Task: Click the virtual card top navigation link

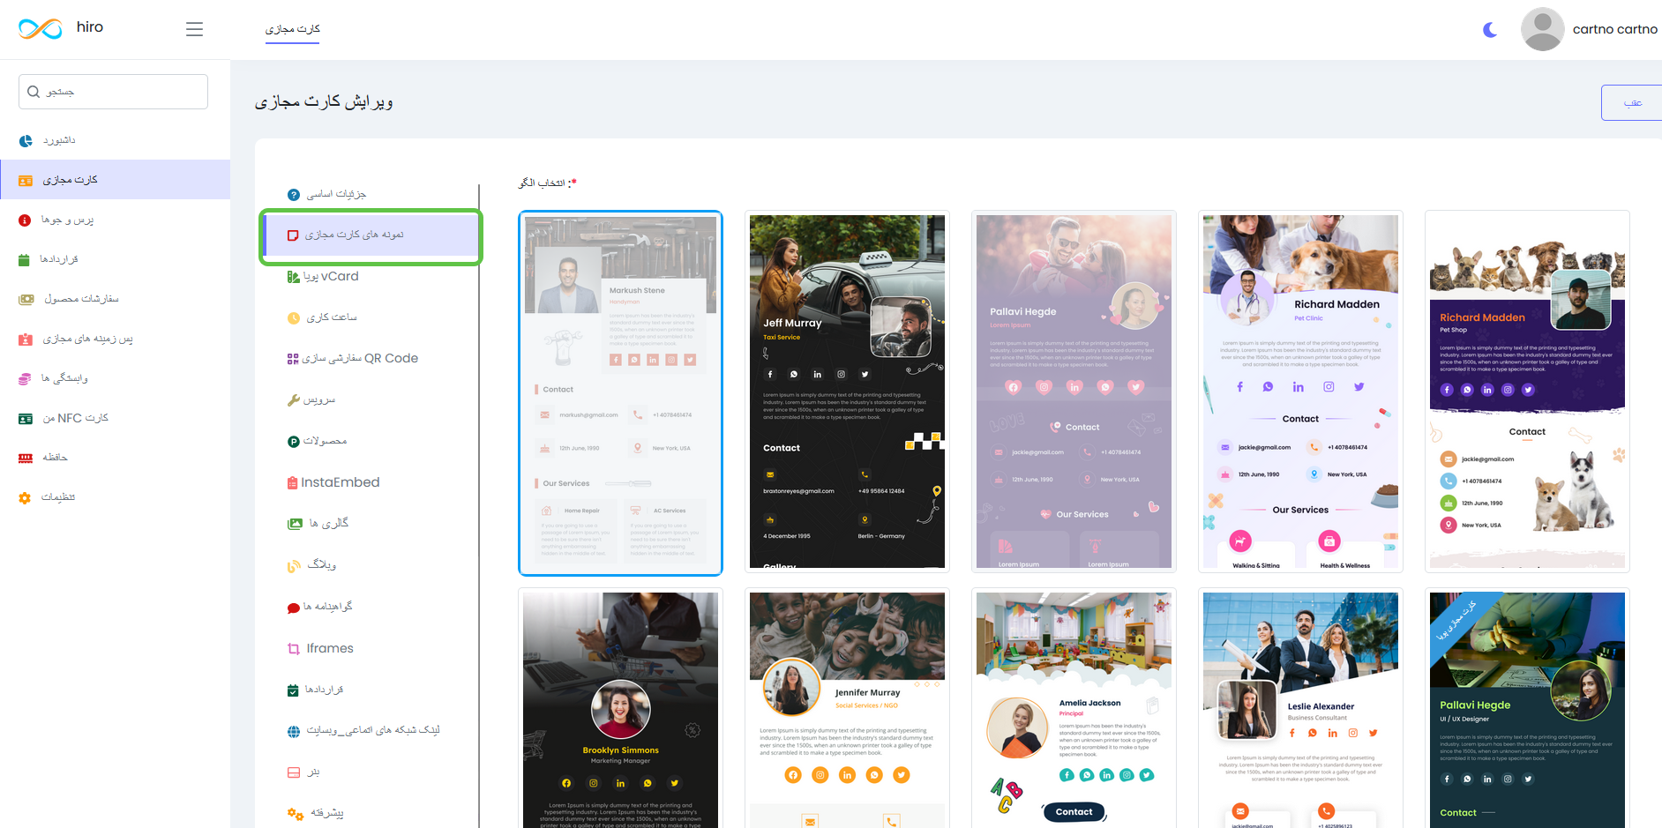Action: [293, 29]
